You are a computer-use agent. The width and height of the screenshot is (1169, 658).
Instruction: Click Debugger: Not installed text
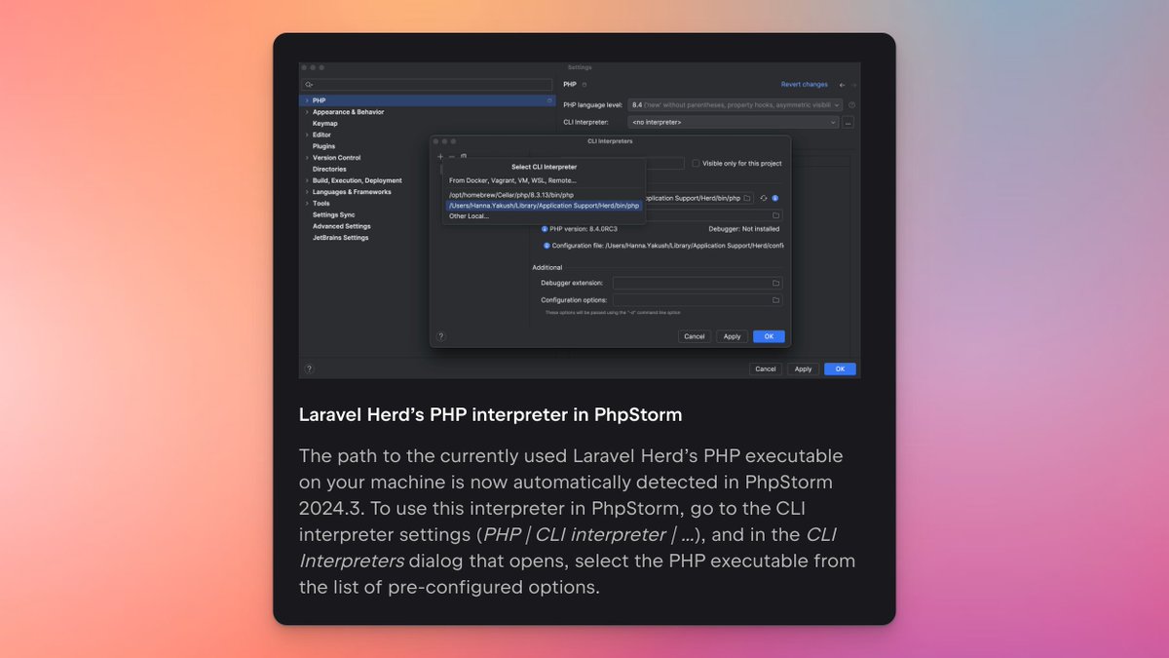click(x=743, y=228)
